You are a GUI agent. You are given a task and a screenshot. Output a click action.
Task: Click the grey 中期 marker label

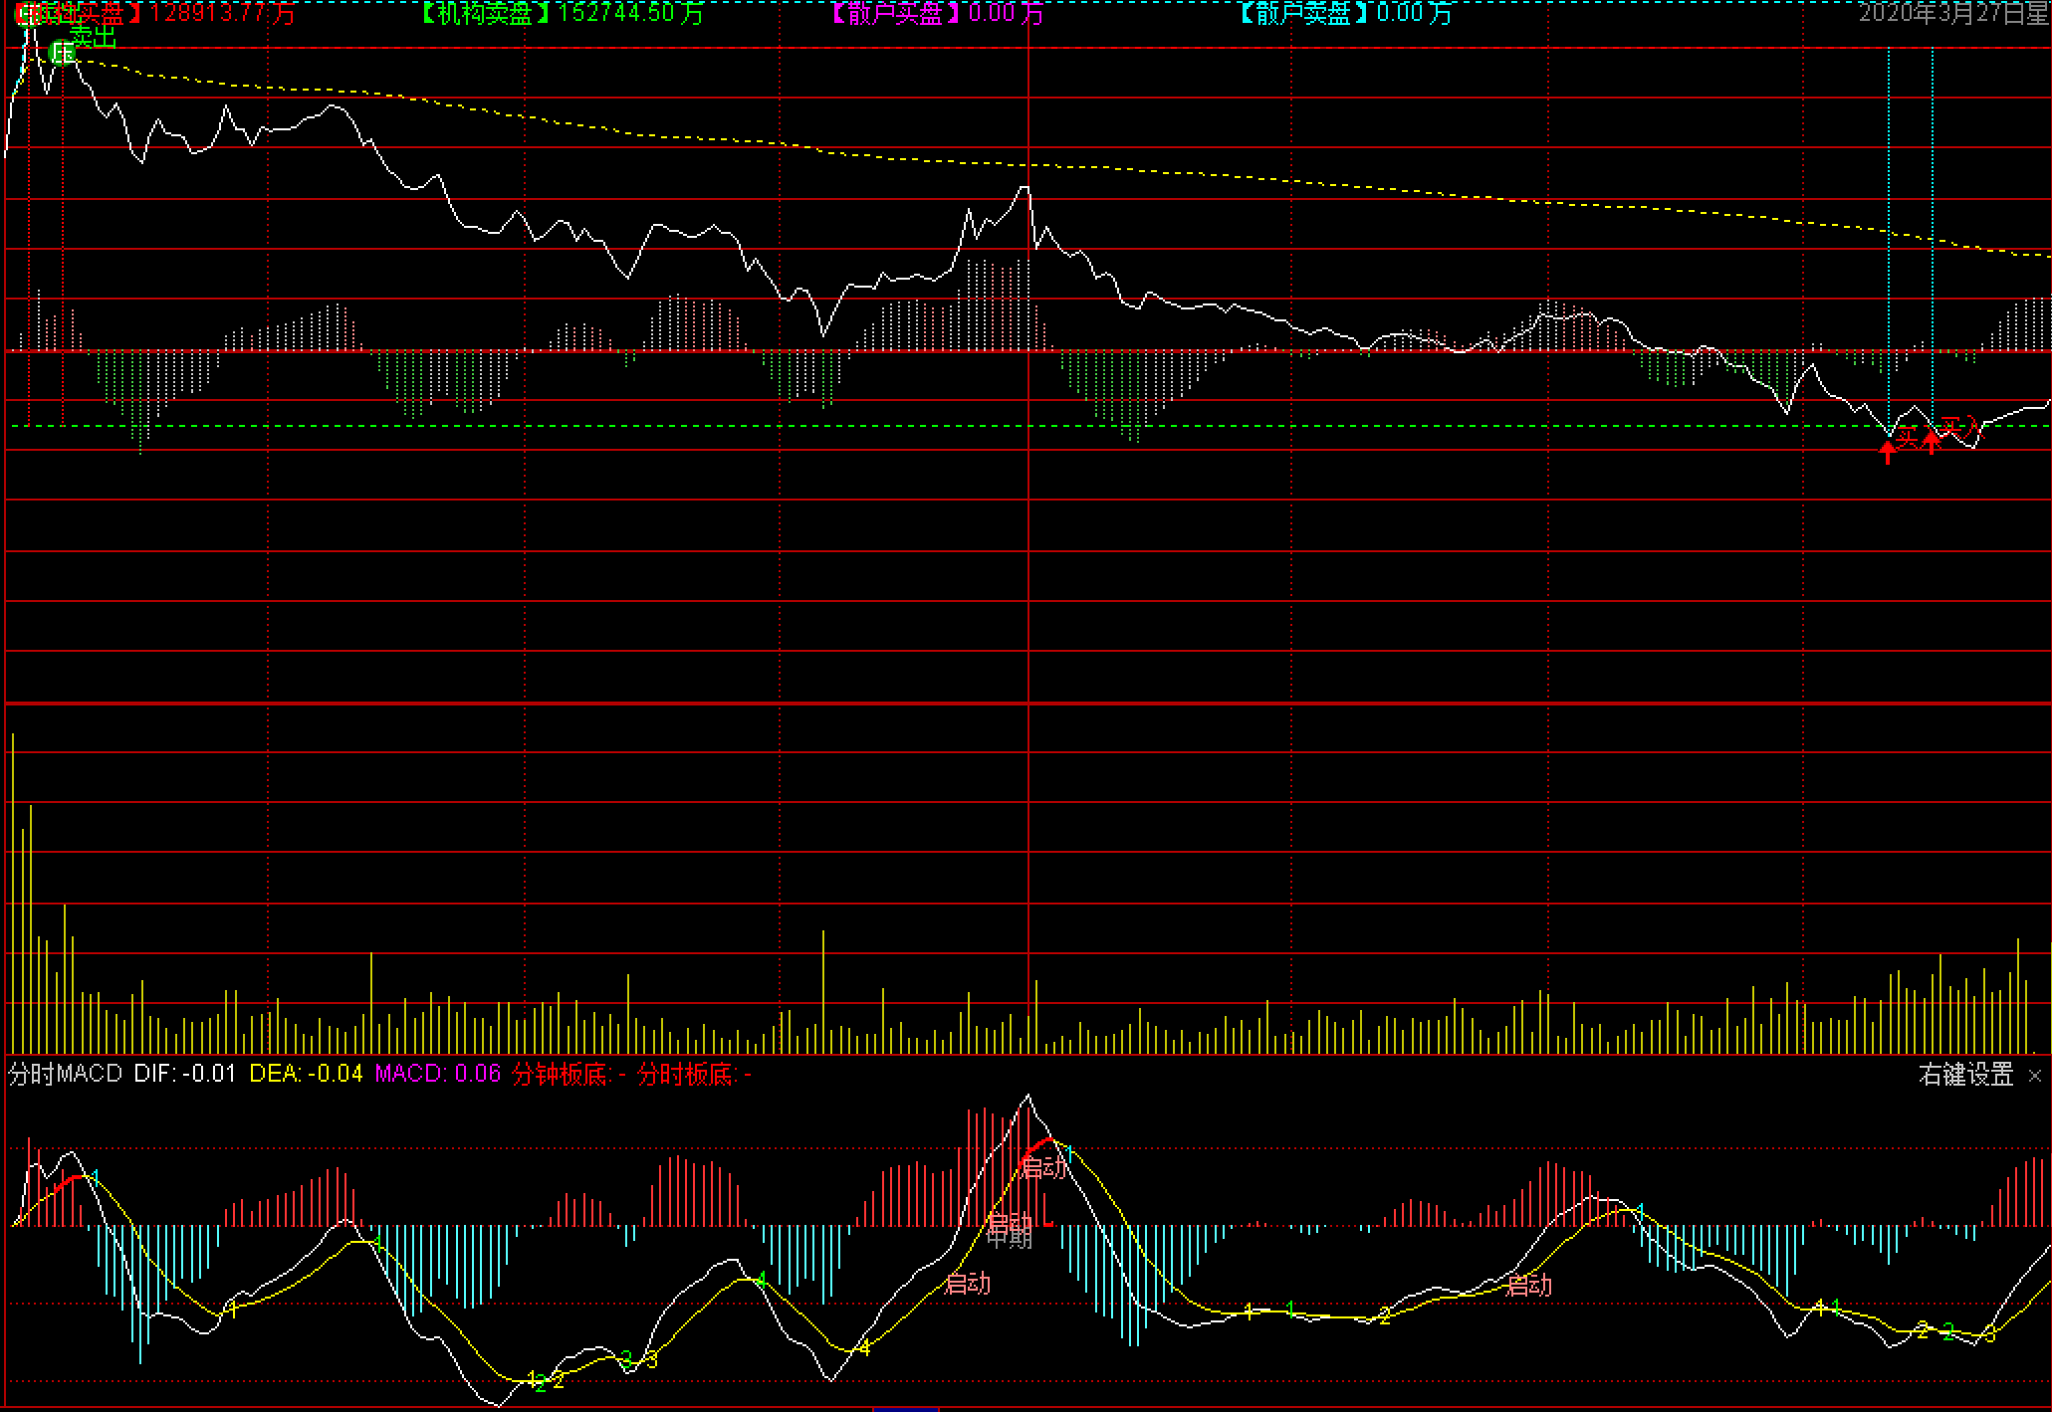tap(1010, 1238)
